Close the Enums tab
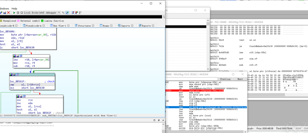Screen dimensions: 308x133 [x=112, y=26]
